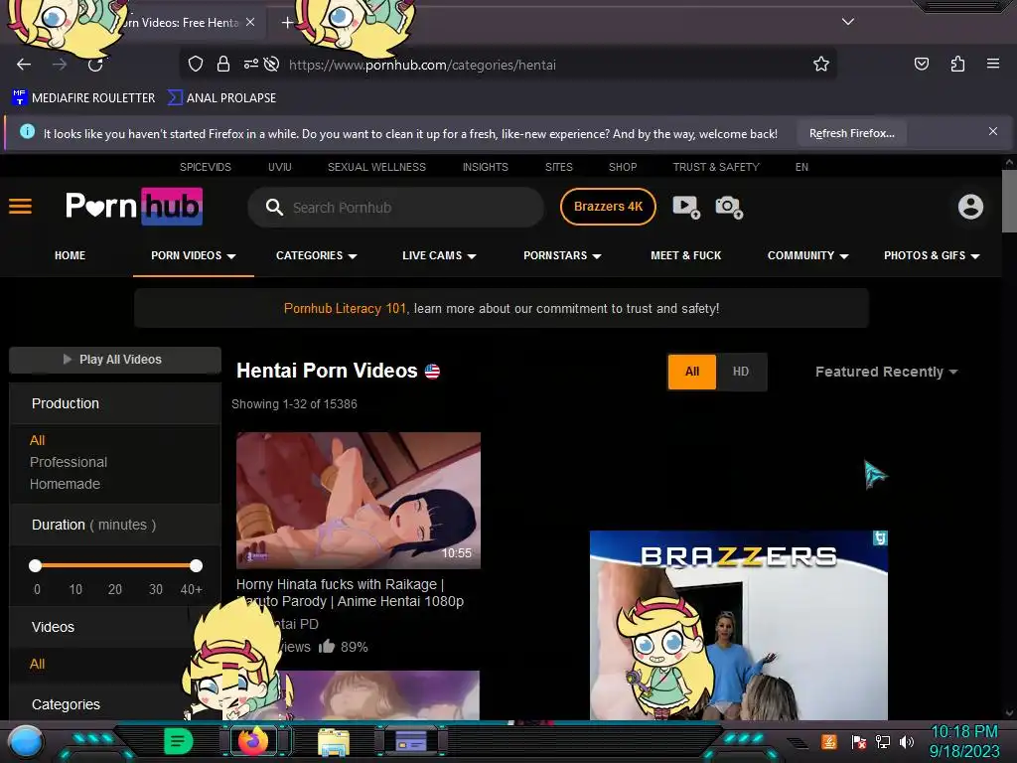Viewport: 1017px width, 763px height.
Task: Select the Homemade production filter
Action: [65, 484]
